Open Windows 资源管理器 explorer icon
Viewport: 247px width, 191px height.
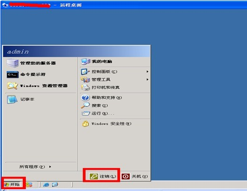[12, 86]
